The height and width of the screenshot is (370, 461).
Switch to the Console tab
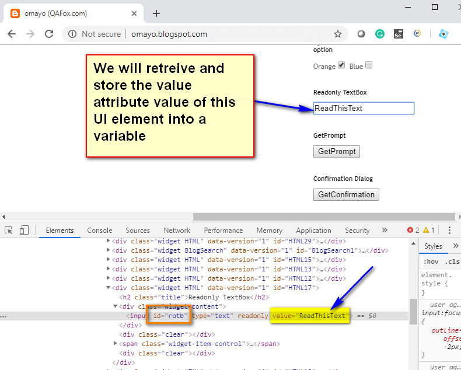point(100,231)
